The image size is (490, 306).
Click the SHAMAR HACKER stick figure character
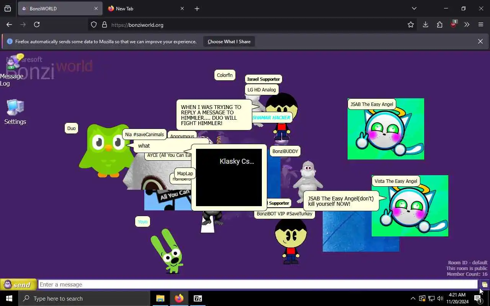click(282, 117)
